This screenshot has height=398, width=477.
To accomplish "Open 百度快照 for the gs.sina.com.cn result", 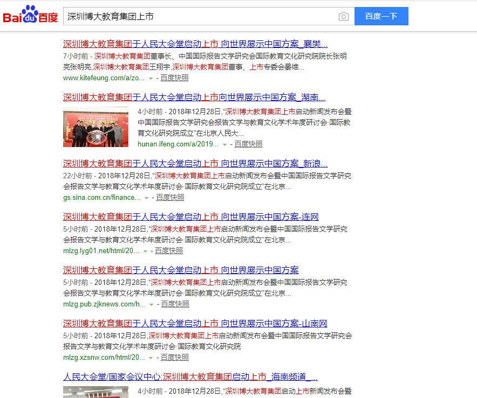I will pos(170,198).
